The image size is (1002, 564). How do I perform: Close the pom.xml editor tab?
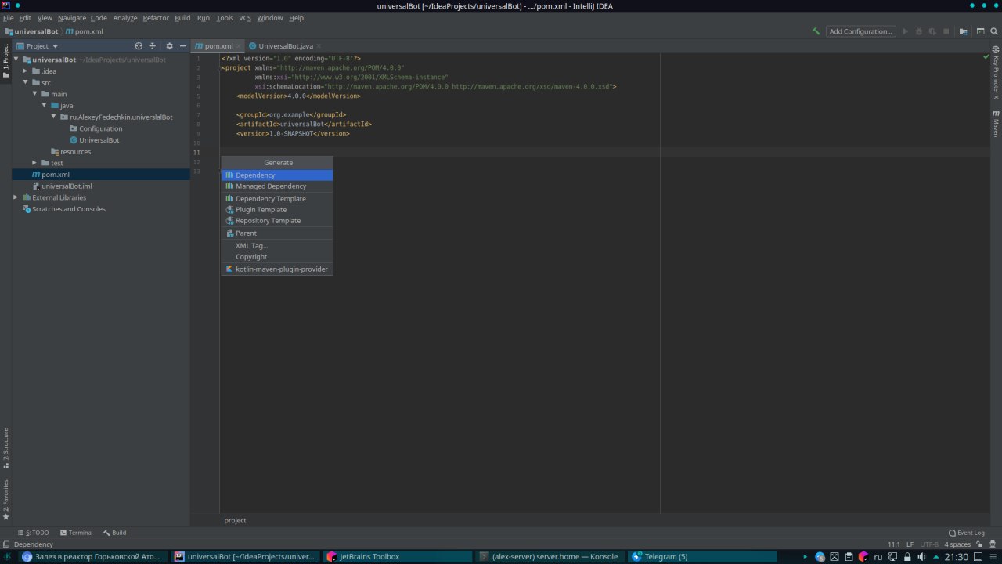(x=239, y=46)
